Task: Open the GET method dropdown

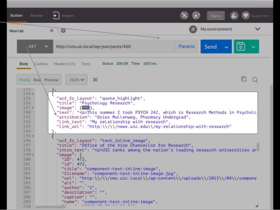Action: pos(35,46)
